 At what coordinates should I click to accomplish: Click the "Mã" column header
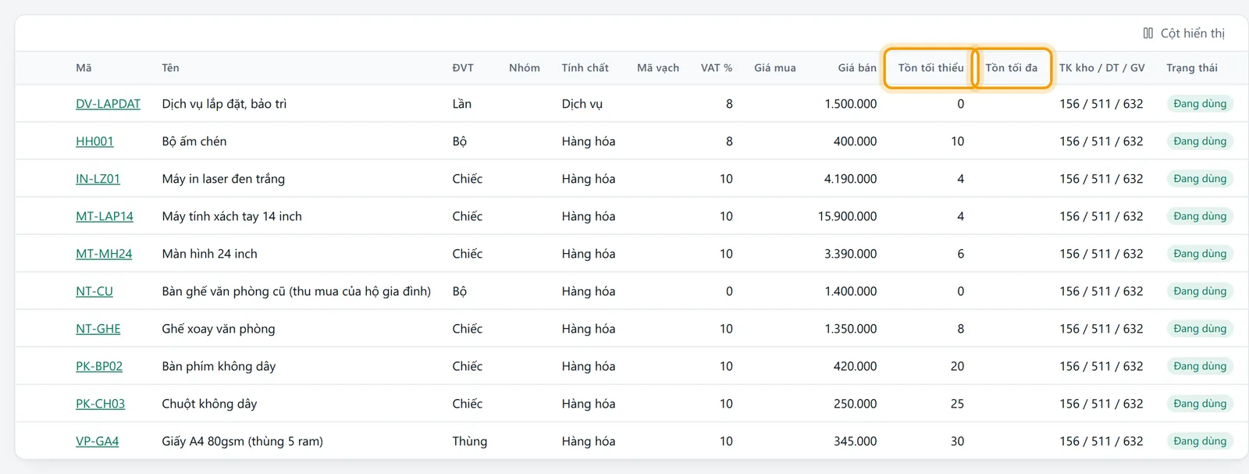84,68
